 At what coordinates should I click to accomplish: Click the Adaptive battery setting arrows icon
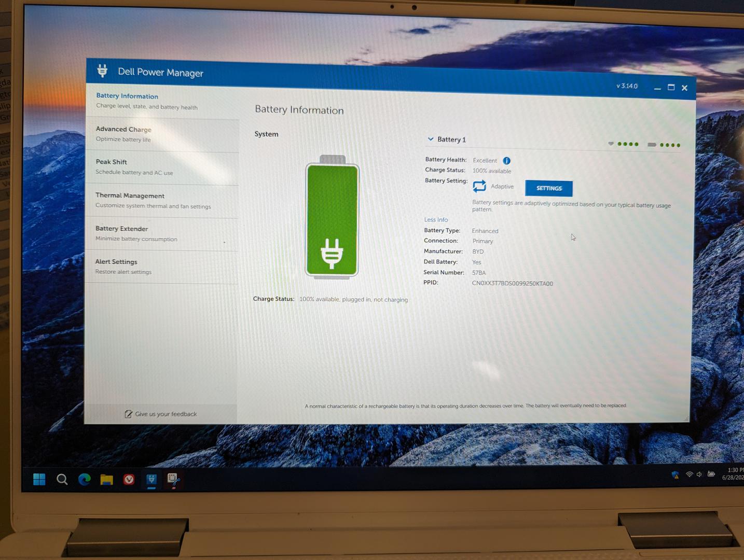point(479,186)
